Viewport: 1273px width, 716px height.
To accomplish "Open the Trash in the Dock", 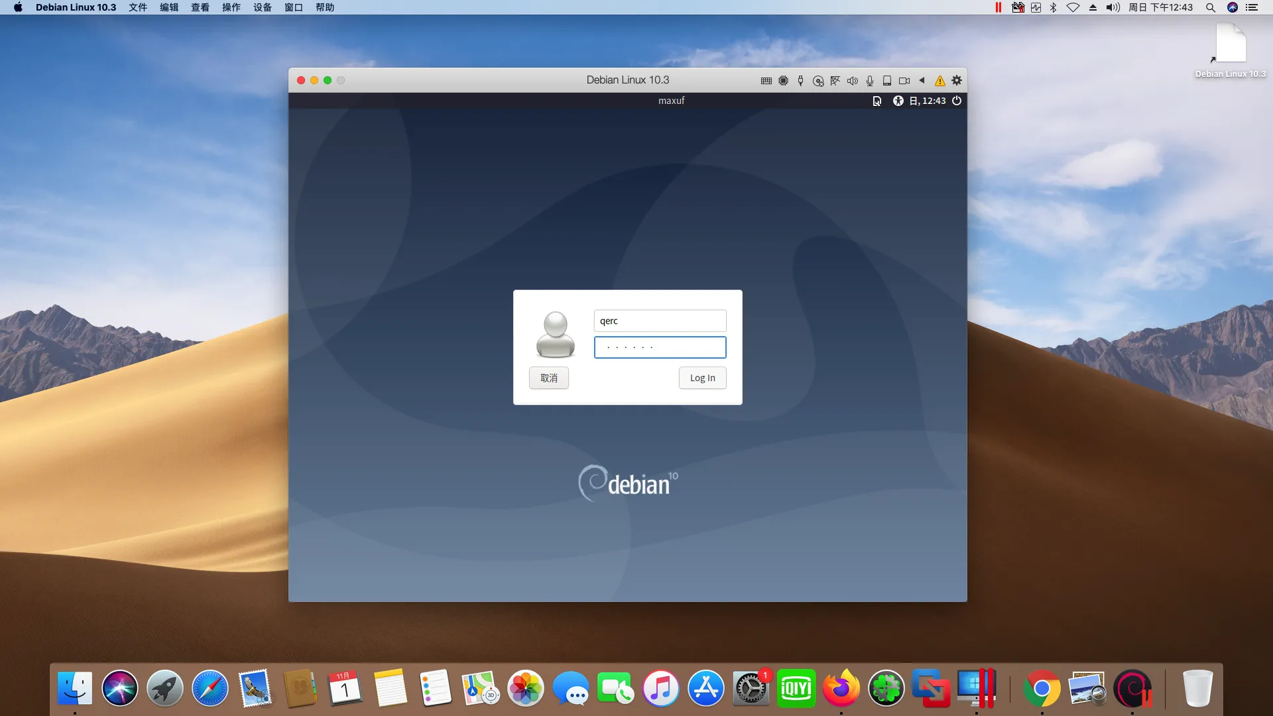I will point(1197,688).
